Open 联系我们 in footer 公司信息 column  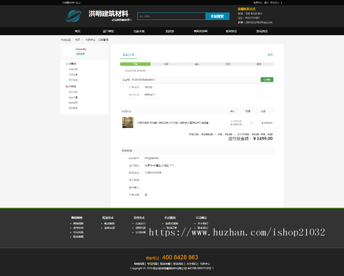click(x=203, y=228)
